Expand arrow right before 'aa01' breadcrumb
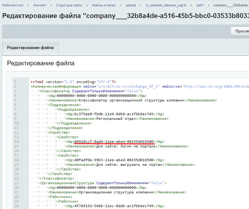 [192, 6]
